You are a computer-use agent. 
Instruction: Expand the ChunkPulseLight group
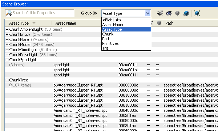[7, 55]
